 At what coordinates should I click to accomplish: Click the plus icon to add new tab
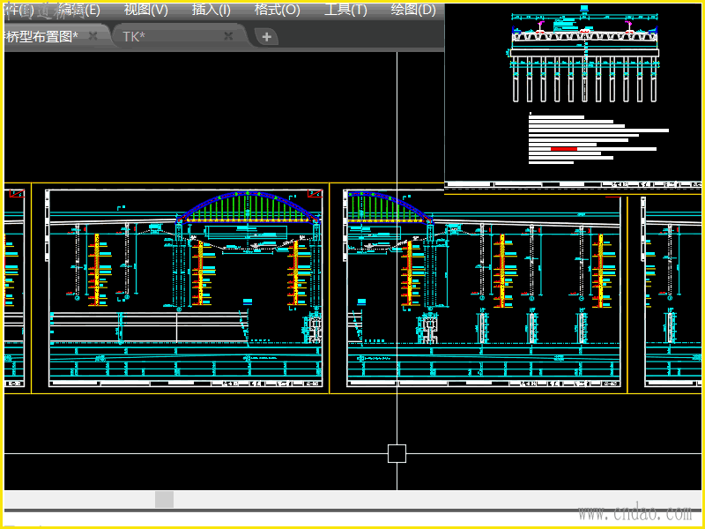tap(266, 37)
